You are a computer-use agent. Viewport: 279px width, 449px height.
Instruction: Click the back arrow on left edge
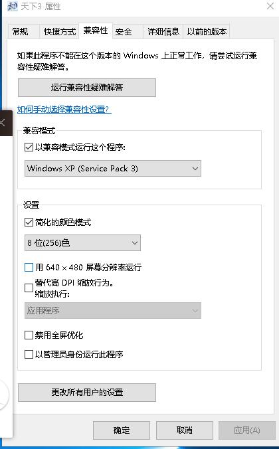tap(3, 123)
